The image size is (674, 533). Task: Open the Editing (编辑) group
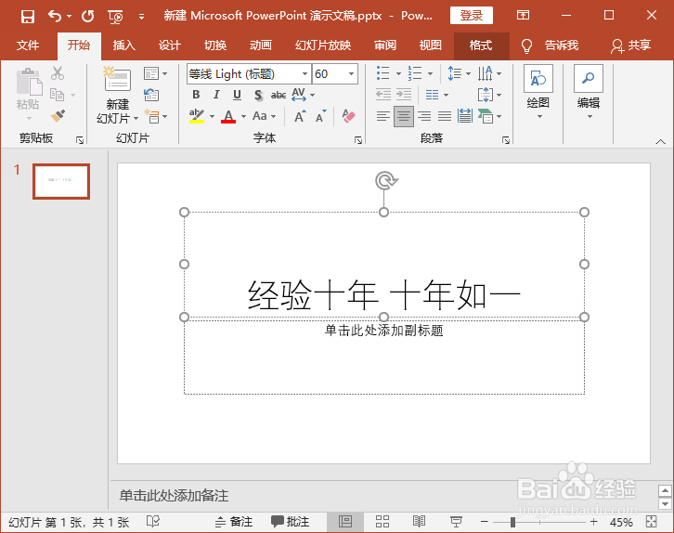coord(589,93)
